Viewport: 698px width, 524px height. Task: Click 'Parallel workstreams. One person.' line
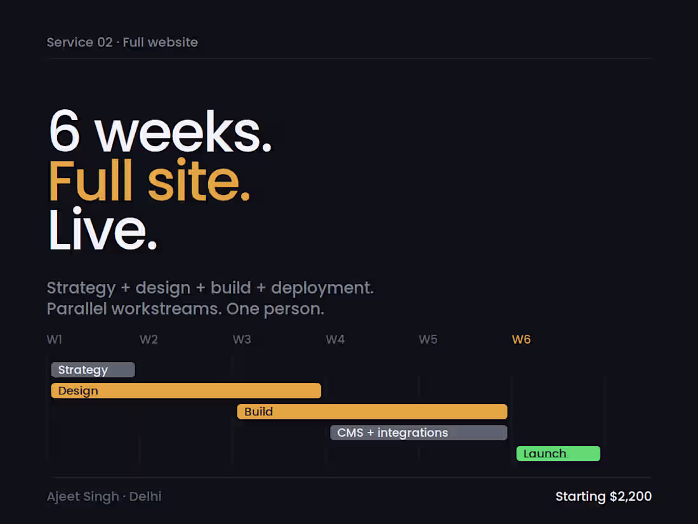(x=185, y=309)
